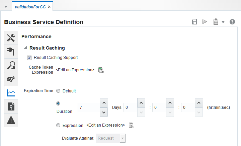Screen dimensions: 241x146
Task: Open the Transport plug icon tab
Action: [11, 52]
